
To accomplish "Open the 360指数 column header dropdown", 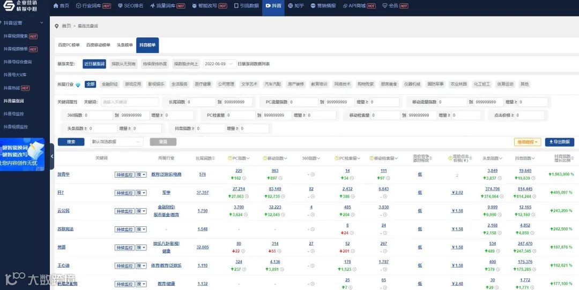I will [x=311, y=158].
